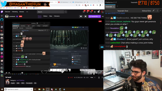
Task: Open Twitch inbox with 23 badge
Action: pos(84,12)
